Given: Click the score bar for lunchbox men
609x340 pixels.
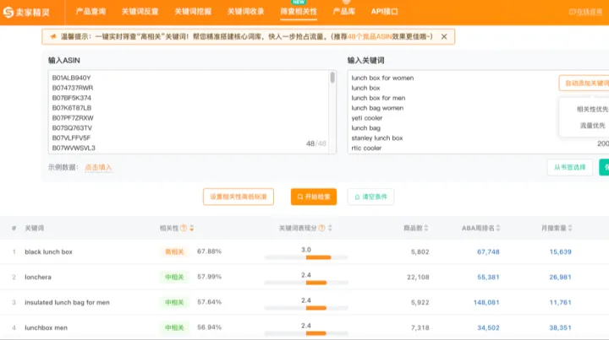Looking at the screenshot, I should (x=306, y=333).
